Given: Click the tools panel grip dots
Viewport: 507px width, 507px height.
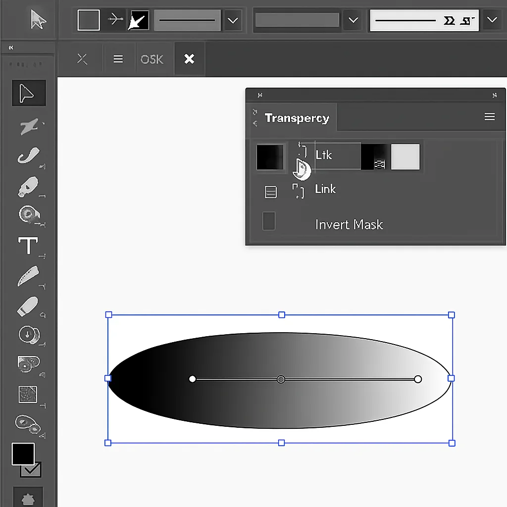Looking at the screenshot, I should 26,64.
